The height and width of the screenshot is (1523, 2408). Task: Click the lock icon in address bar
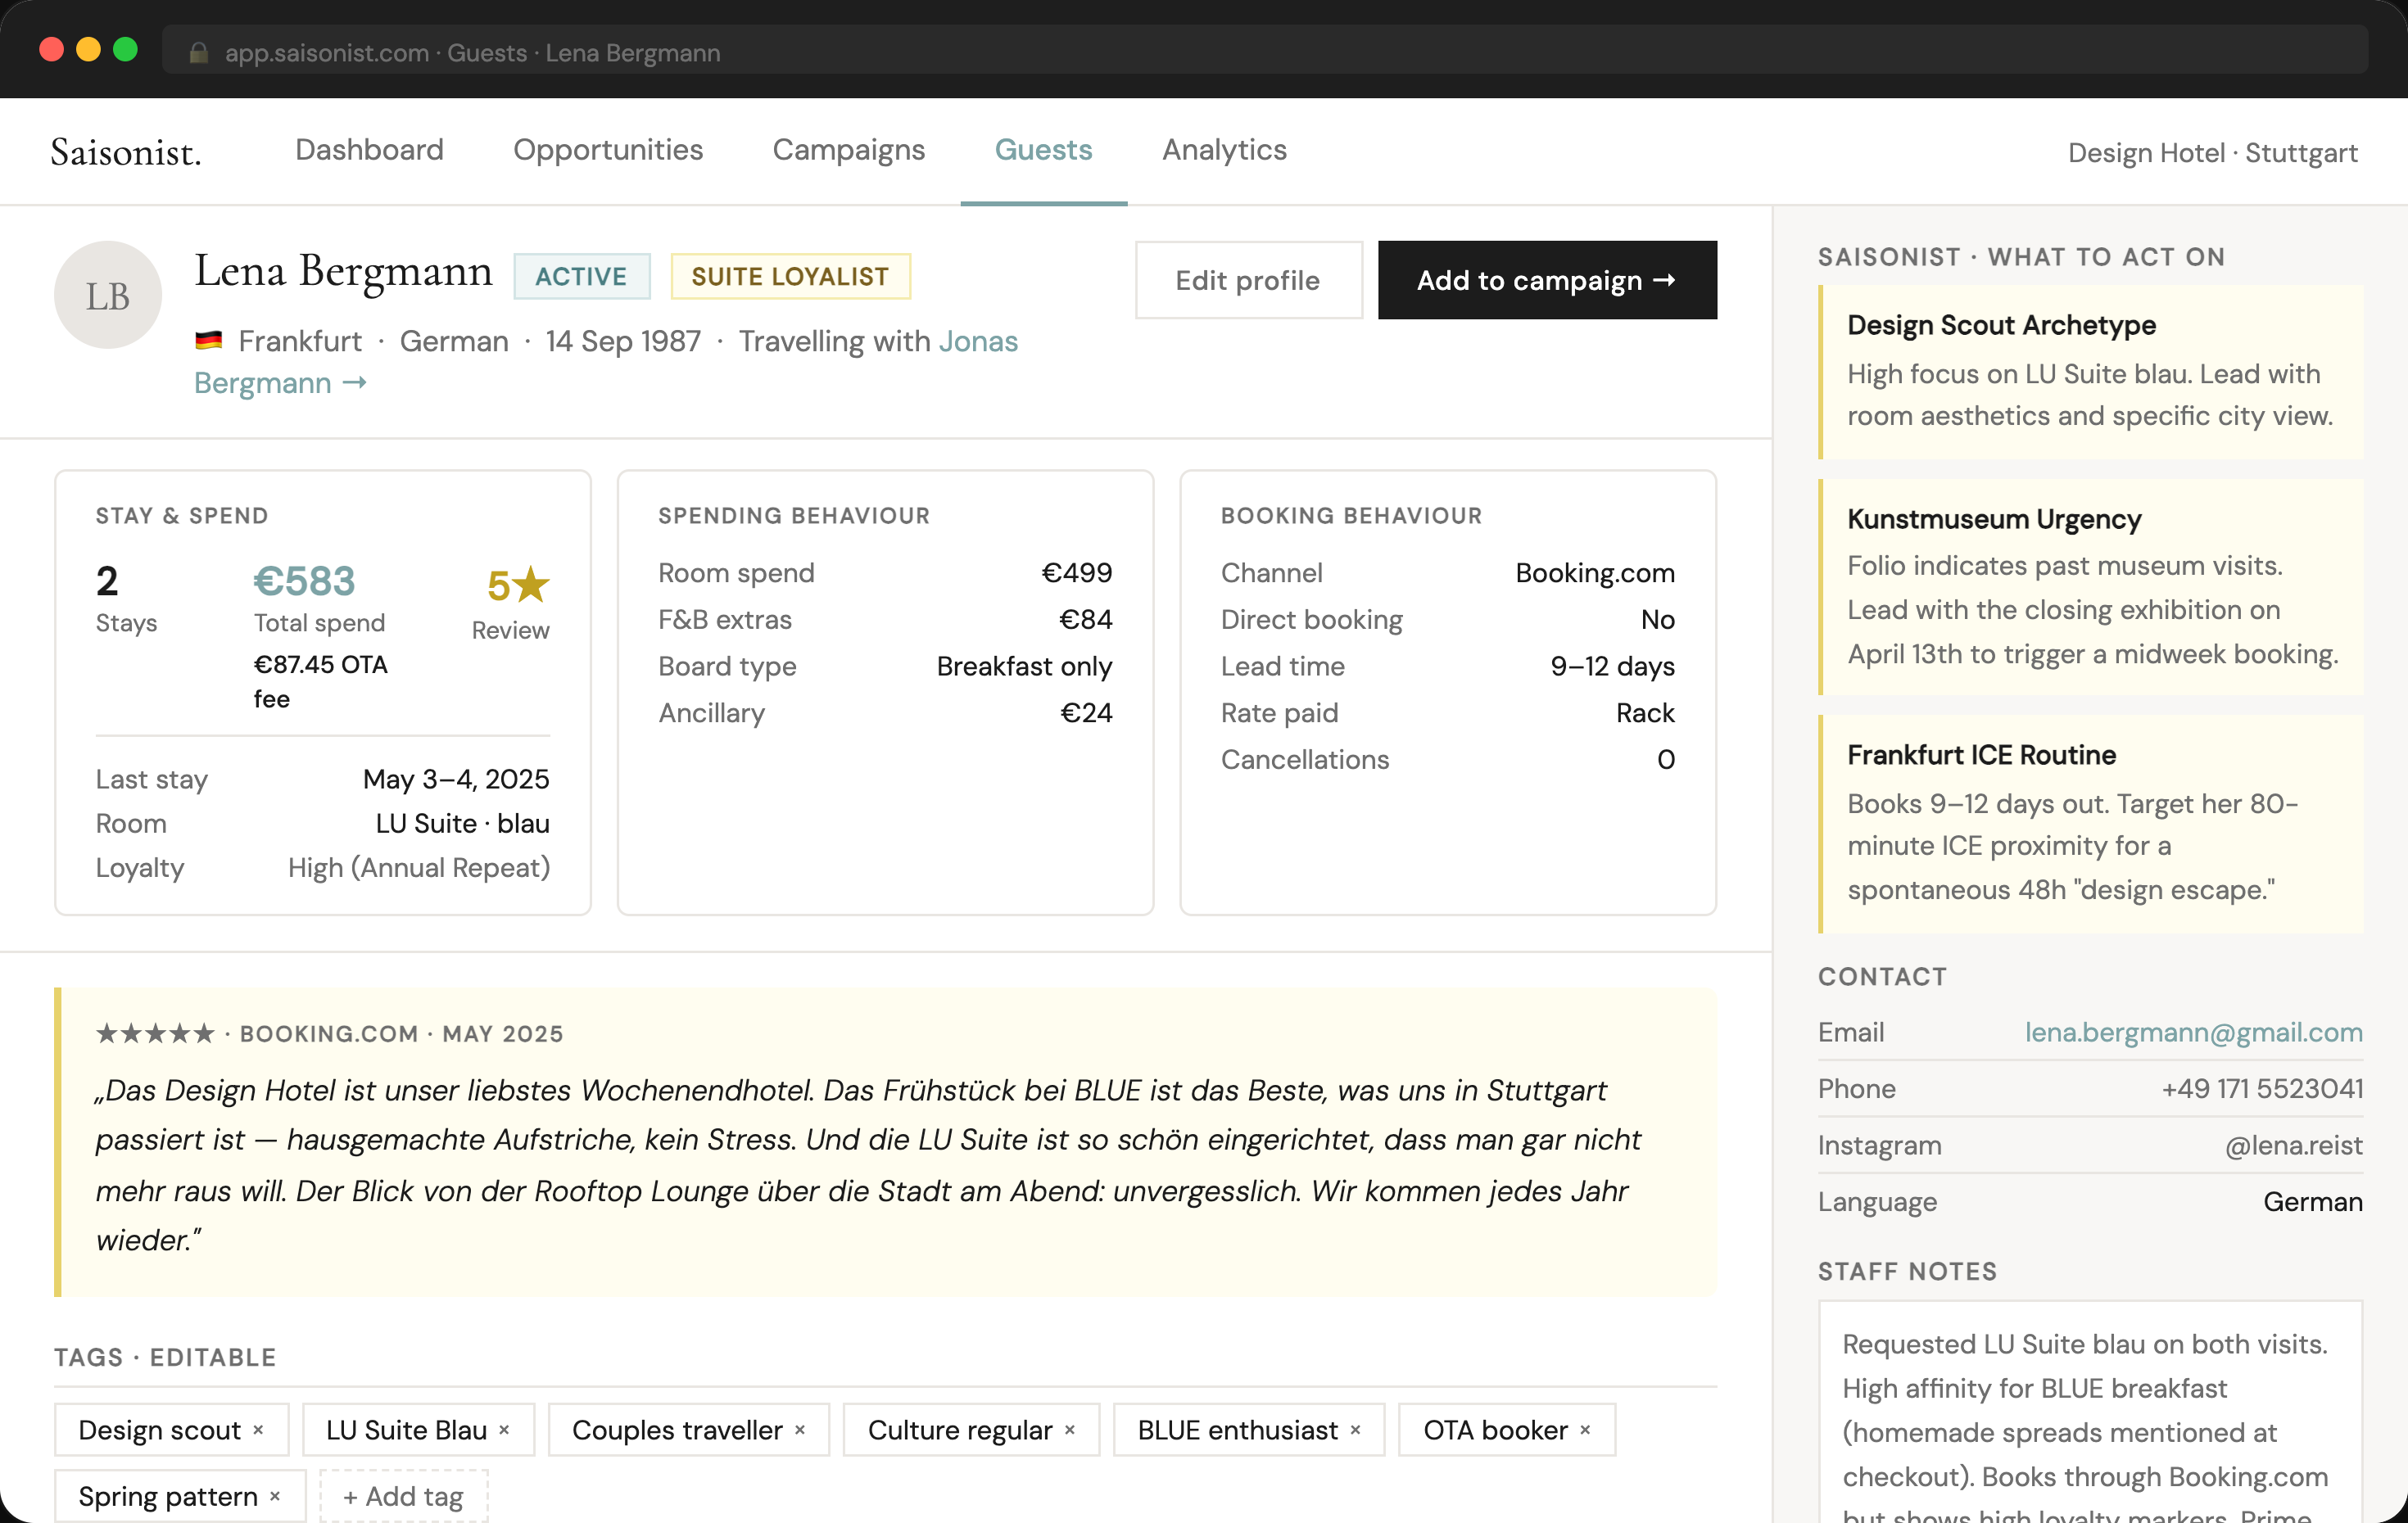198,53
